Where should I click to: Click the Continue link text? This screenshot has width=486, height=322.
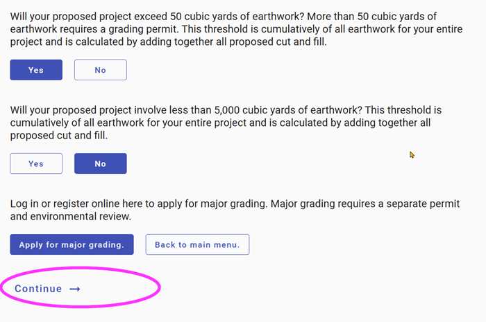38,289
